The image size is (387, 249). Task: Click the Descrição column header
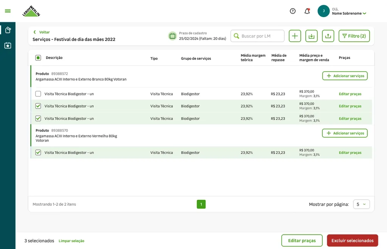click(x=54, y=58)
